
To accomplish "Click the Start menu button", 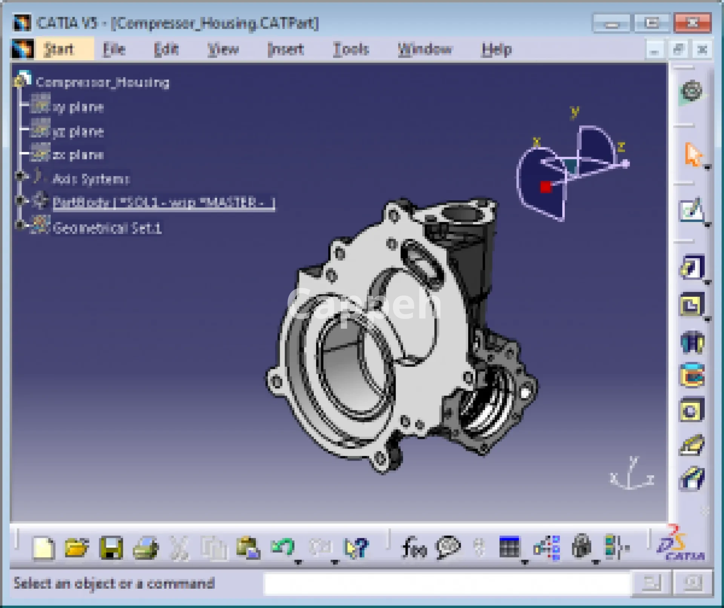I will 58,49.
